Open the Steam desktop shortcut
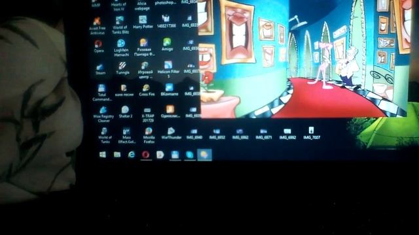 (x=100, y=69)
